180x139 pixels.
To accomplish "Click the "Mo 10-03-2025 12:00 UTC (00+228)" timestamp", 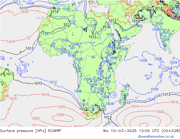I will click(142, 131).
